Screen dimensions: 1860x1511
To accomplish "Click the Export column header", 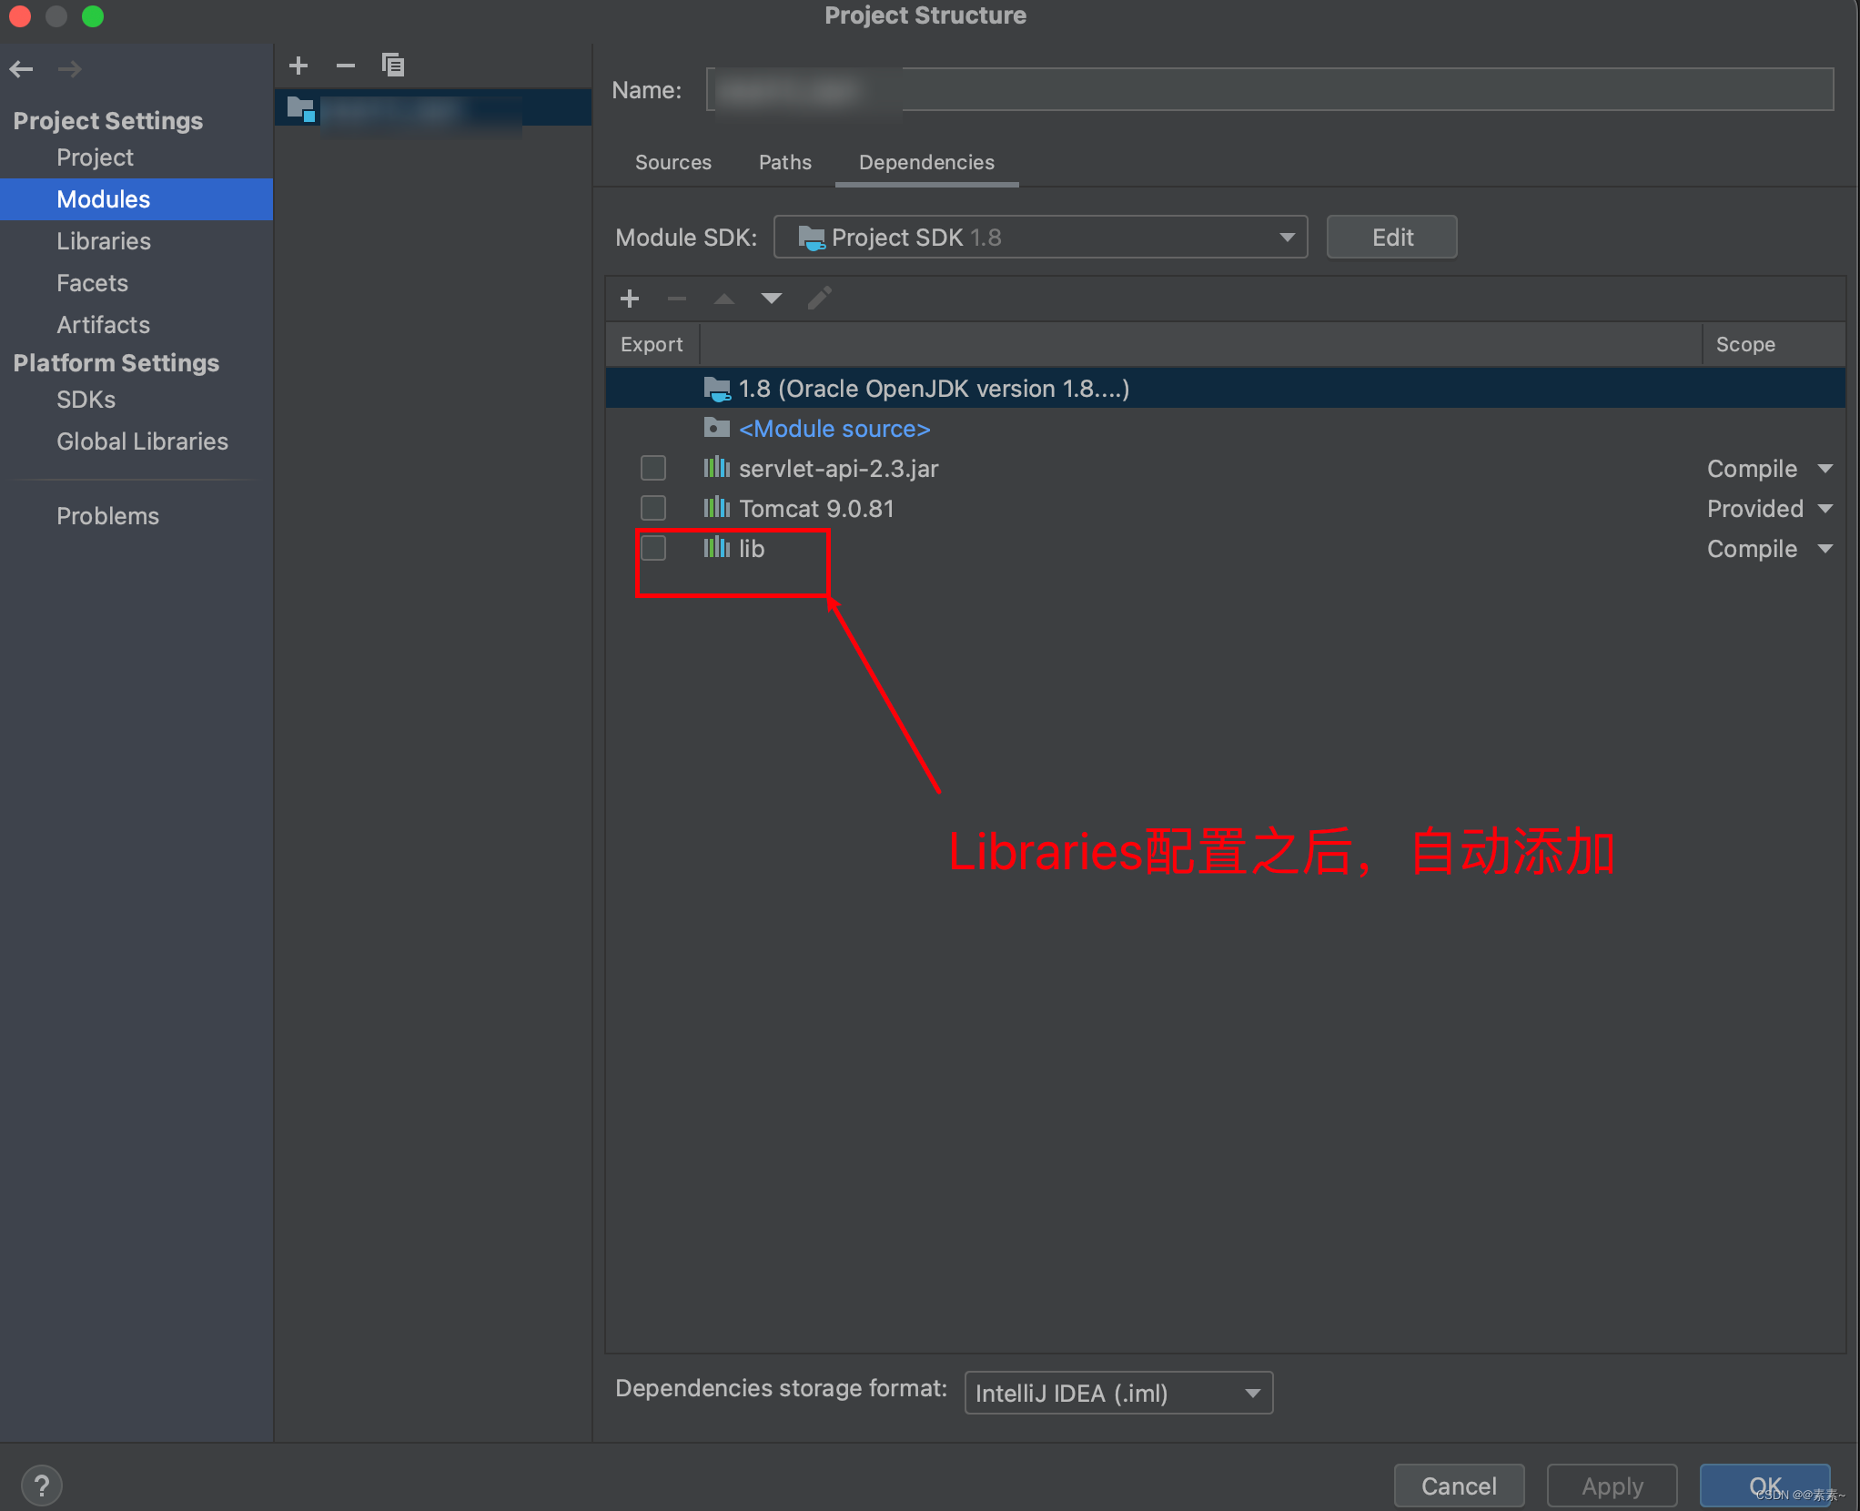I will 652,344.
